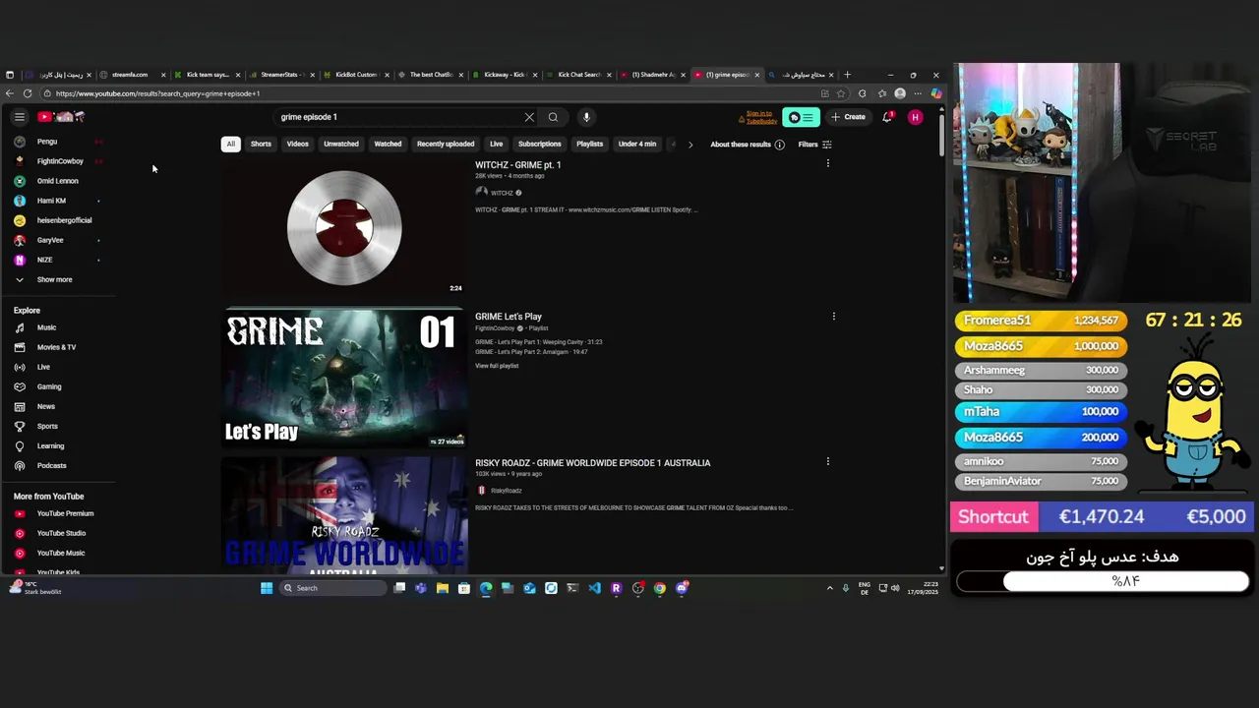Clear the search query with X
Image resolution: width=1259 pixels, height=708 pixels.
coord(529,117)
